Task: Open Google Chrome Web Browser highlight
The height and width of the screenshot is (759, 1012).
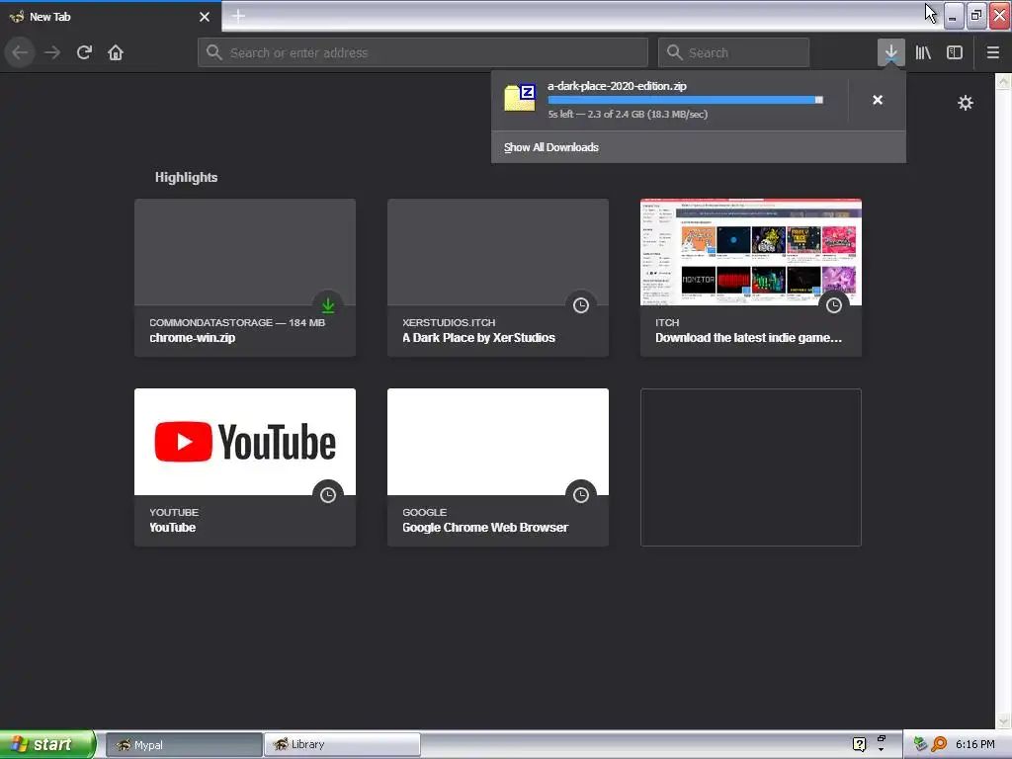Action: pyautogui.click(x=498, y=467)
